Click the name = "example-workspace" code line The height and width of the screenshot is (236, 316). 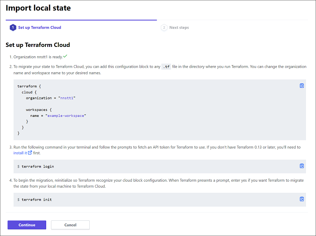coord(58,116)
